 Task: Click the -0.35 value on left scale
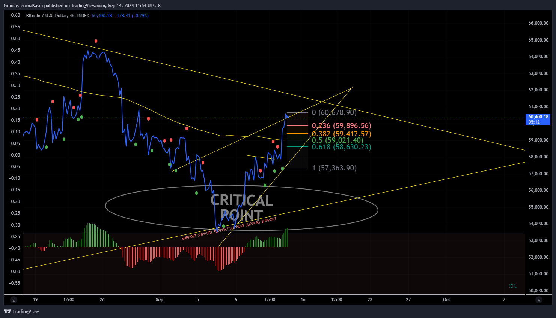coord(15,237)
